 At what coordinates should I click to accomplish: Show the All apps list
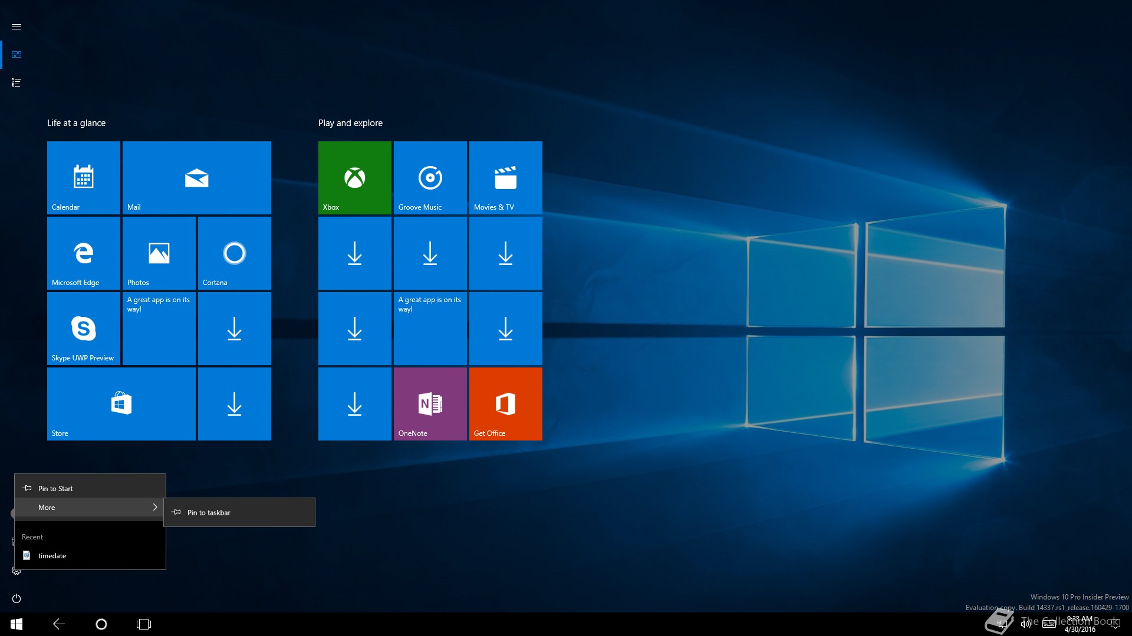(x=17, y=83)
